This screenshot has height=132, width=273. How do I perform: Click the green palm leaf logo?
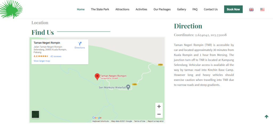click(x=11, y=9)
